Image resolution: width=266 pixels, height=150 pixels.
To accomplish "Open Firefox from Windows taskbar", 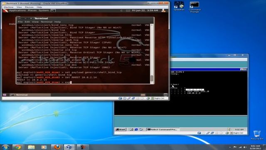I will (x=57, y=147).
